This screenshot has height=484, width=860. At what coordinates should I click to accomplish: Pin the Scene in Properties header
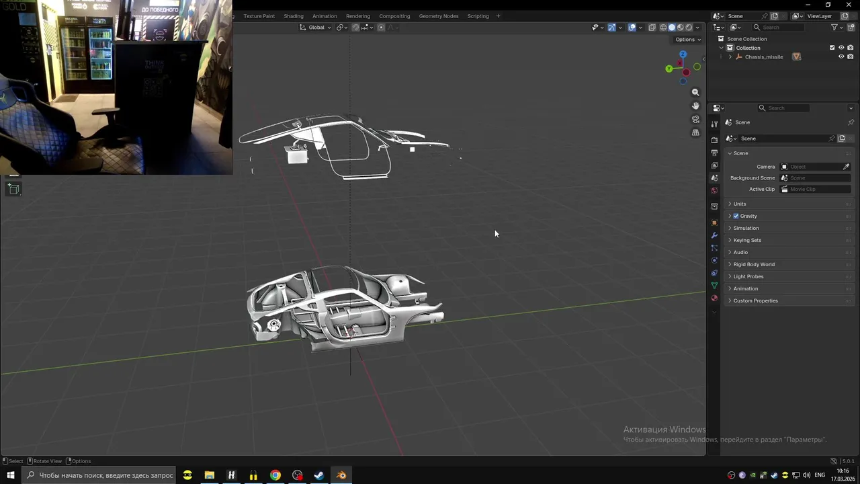click(x=851, y=122)
